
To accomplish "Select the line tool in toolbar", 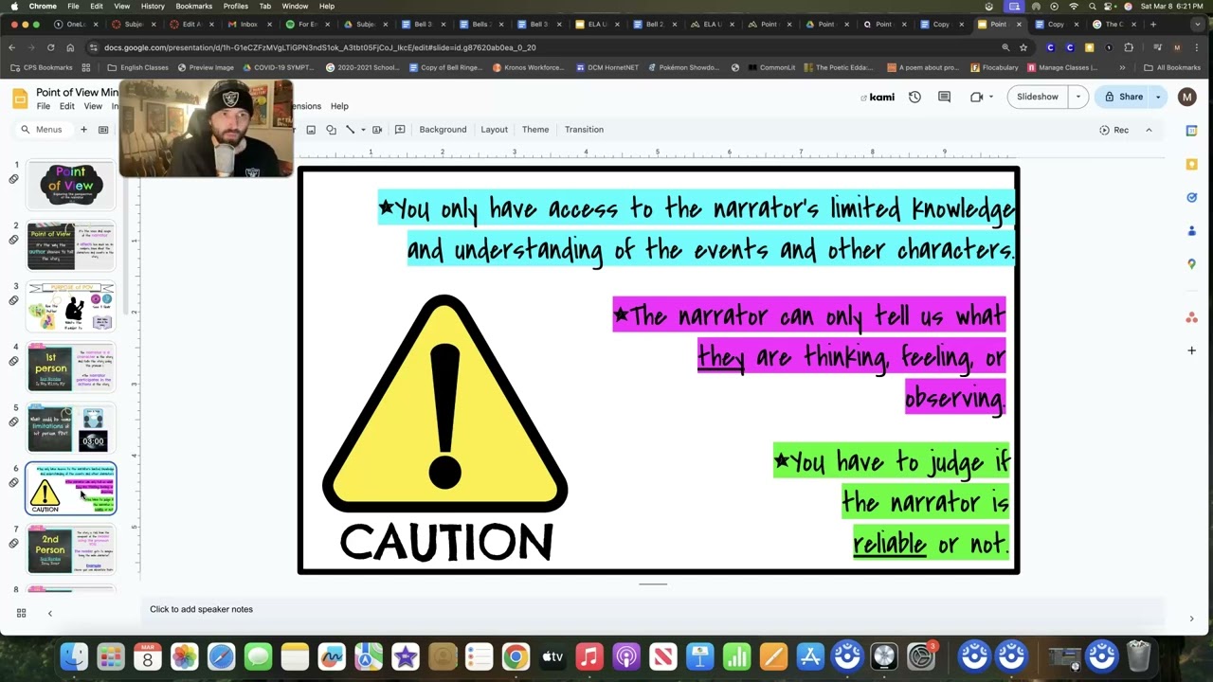I will tap(350, 130).
